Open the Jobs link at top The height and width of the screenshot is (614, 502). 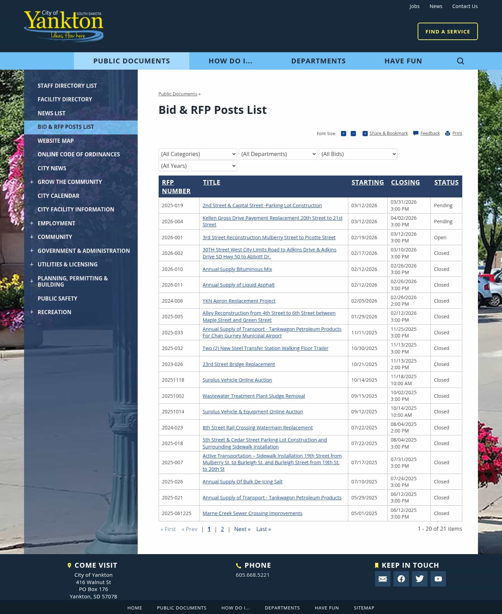pos(414,6)
